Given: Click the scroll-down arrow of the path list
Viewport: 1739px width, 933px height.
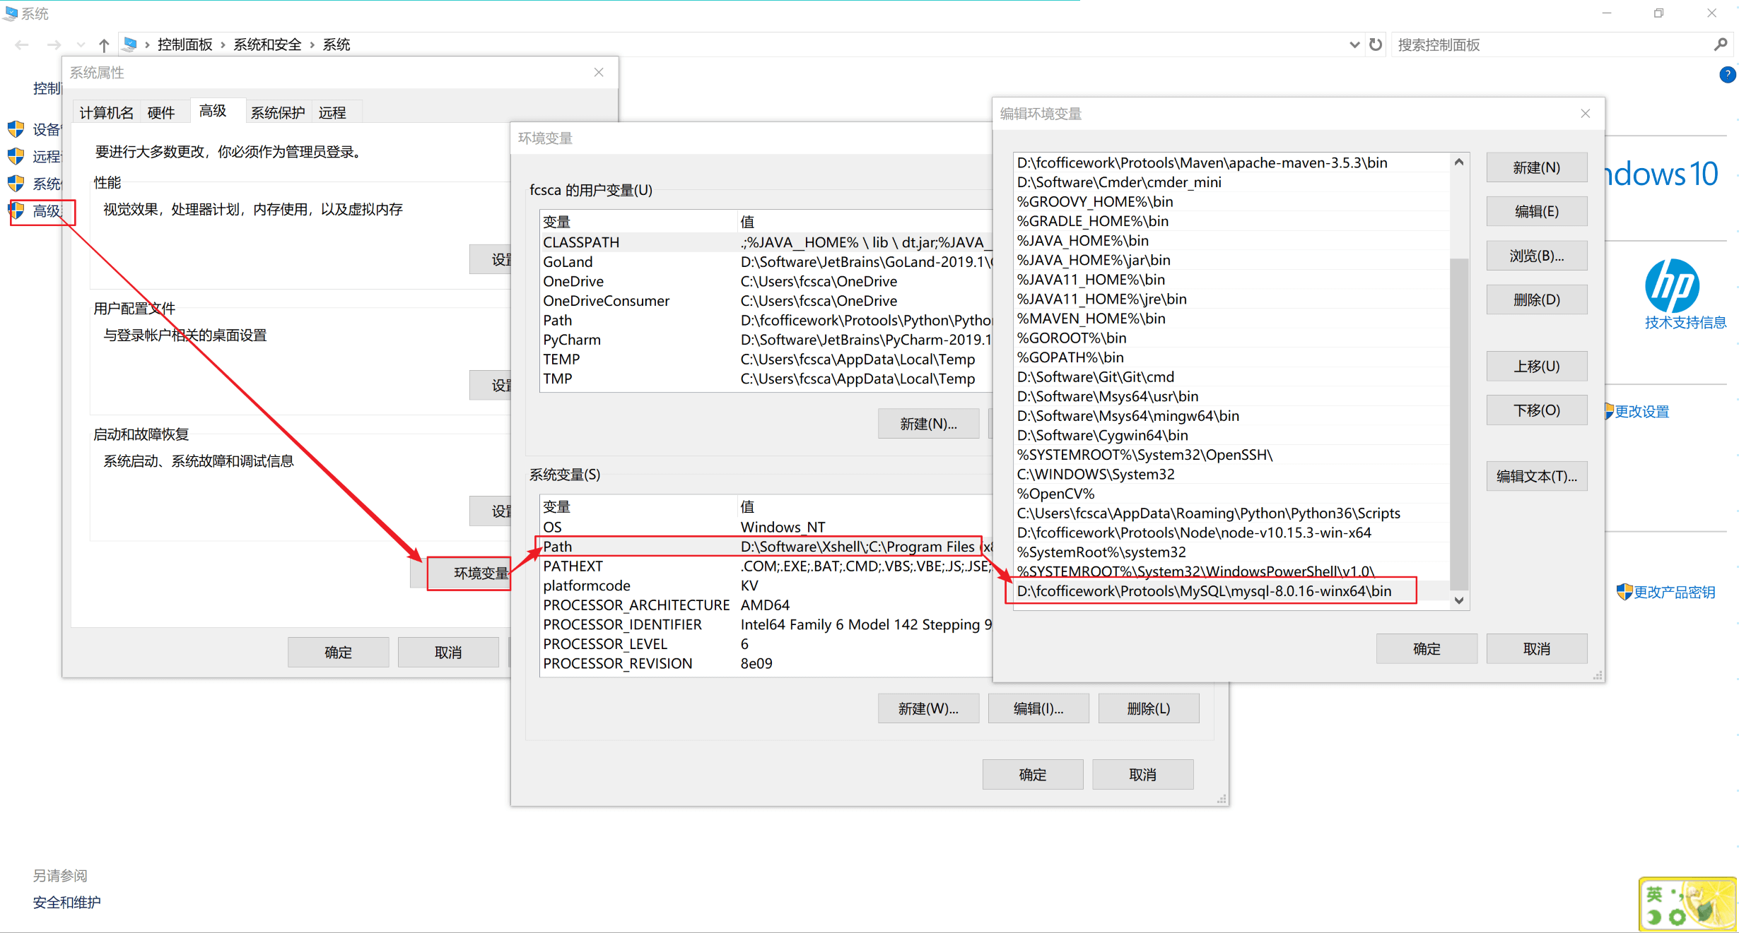Looking at the screenshot, I should point(1459,600).
